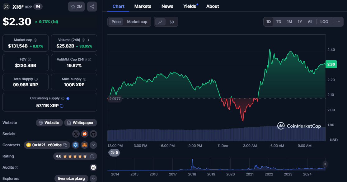Show Volume (24h) info tooltip icon
The image size is (347, 182).
pos(83,40)
